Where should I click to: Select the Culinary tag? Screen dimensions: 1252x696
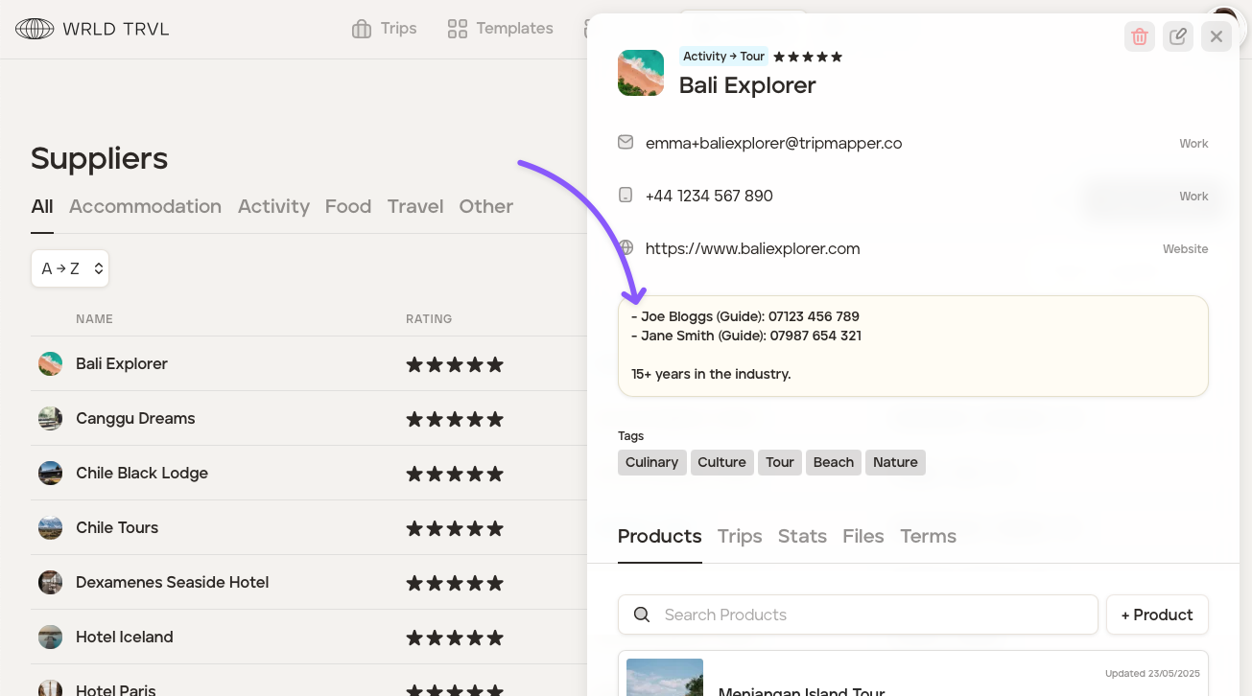(x=651, y=463)
